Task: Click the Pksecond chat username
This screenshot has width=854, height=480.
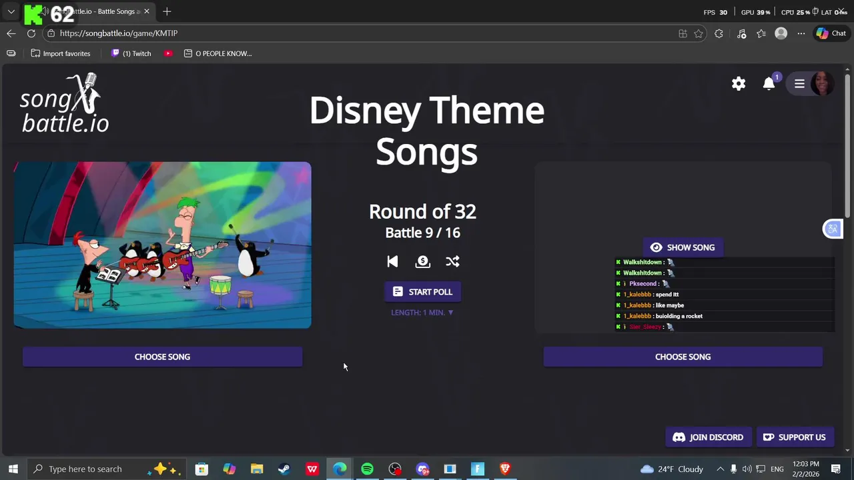Action: [643, 284]
